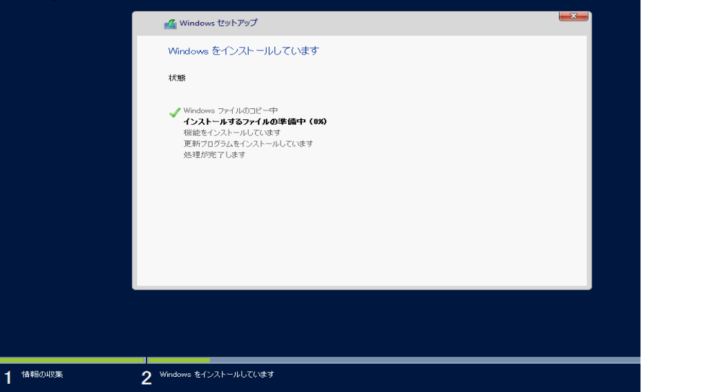Viewport: 711px width, 392px height.
Task: Select the Windows ファイルのコピー中 step
Action: [230, 110]
